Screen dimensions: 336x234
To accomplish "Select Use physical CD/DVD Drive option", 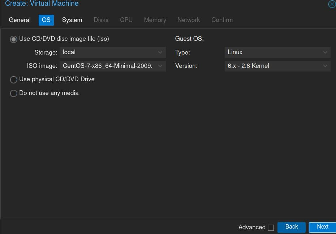I will [14, 80].
